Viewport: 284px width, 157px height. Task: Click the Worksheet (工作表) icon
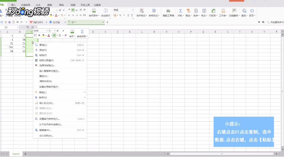point(223,11)
